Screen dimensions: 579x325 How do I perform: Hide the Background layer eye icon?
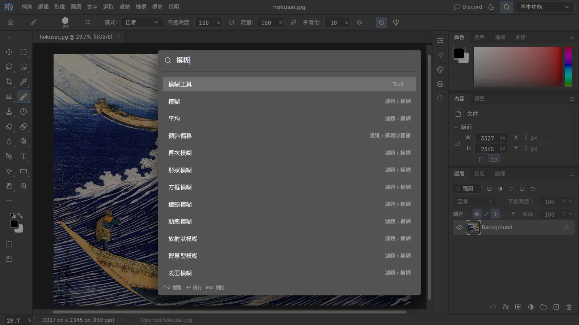point(459,227)
